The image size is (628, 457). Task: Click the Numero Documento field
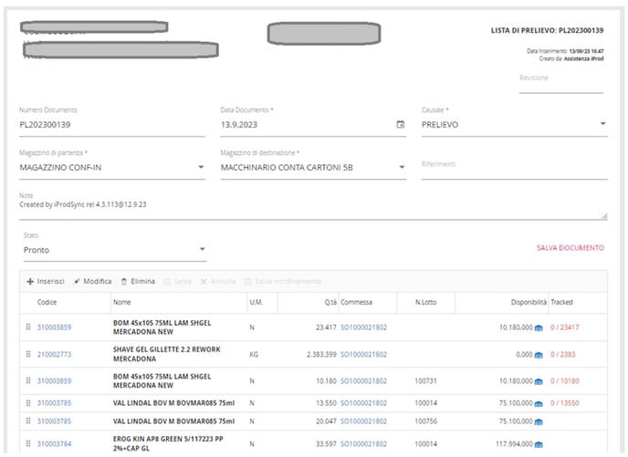tap(112, 125)
